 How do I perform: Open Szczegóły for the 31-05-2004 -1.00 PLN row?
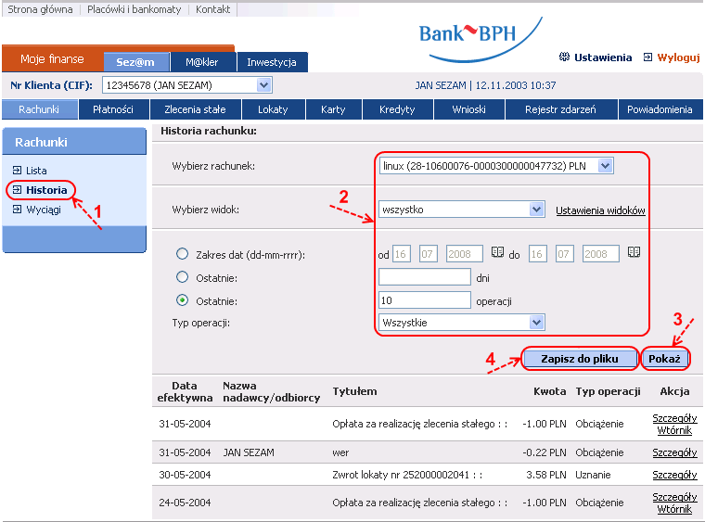click(674, 419)
